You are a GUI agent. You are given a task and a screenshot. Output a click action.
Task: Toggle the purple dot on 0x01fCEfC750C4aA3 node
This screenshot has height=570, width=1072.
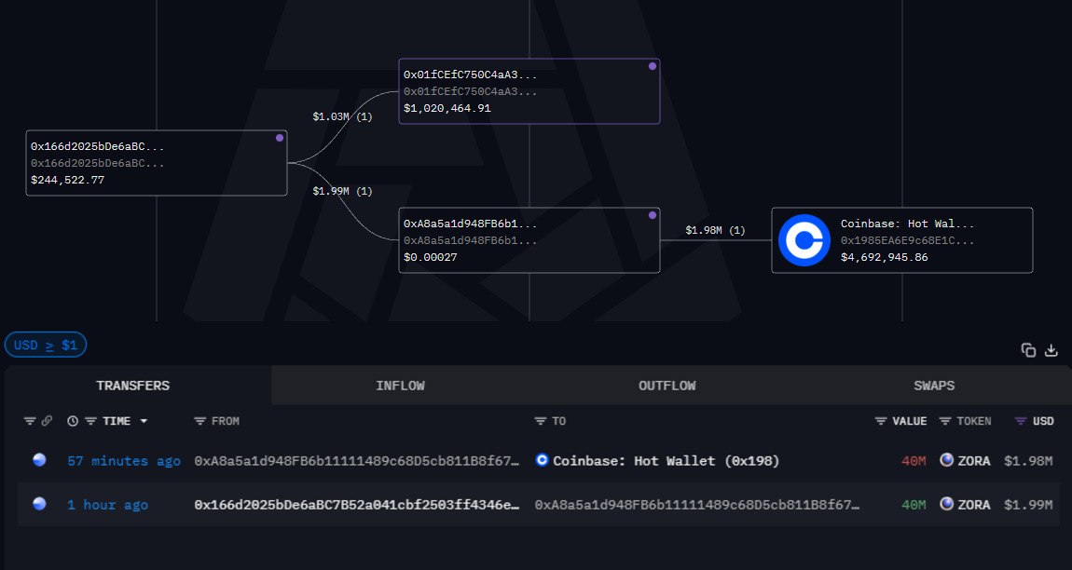(653, 66)
